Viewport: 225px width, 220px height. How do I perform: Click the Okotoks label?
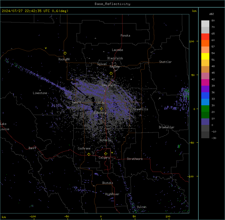pos(108,183)
